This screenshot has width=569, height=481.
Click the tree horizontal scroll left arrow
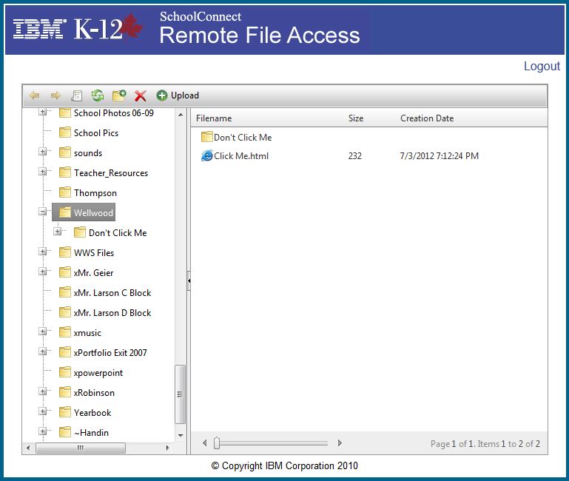[28, 448]
